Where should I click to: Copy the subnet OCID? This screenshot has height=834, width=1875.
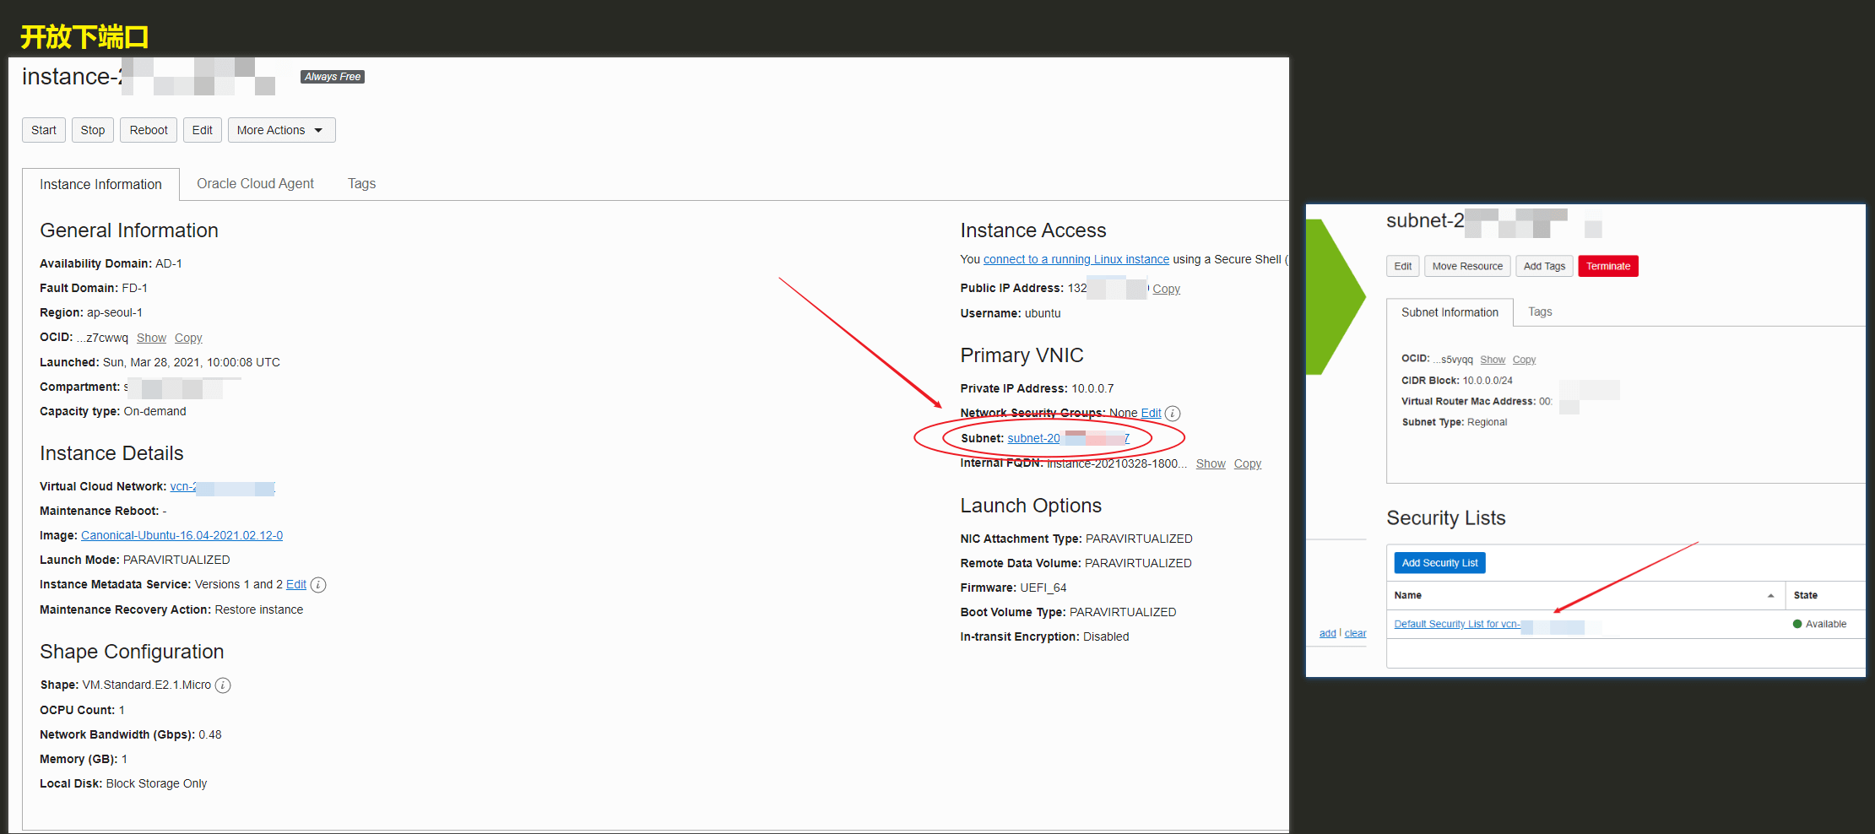[1524, 360]
